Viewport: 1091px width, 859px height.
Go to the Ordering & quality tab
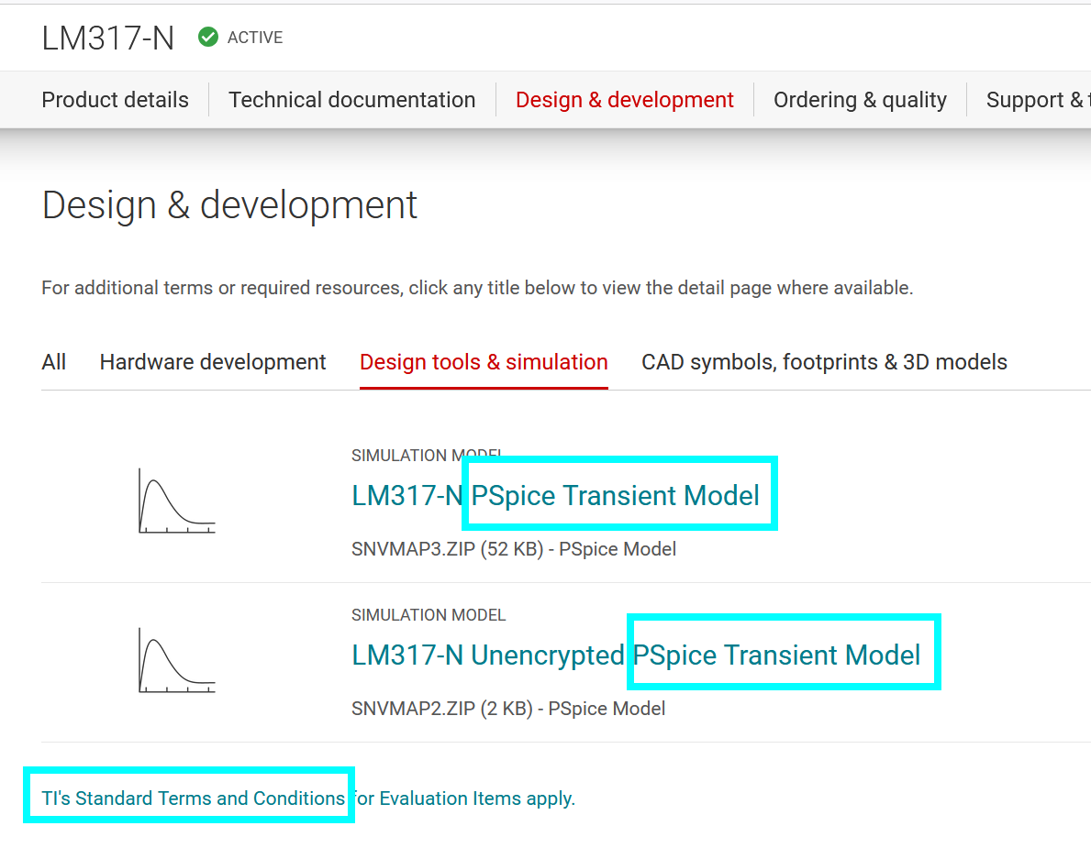click(860, 100)
